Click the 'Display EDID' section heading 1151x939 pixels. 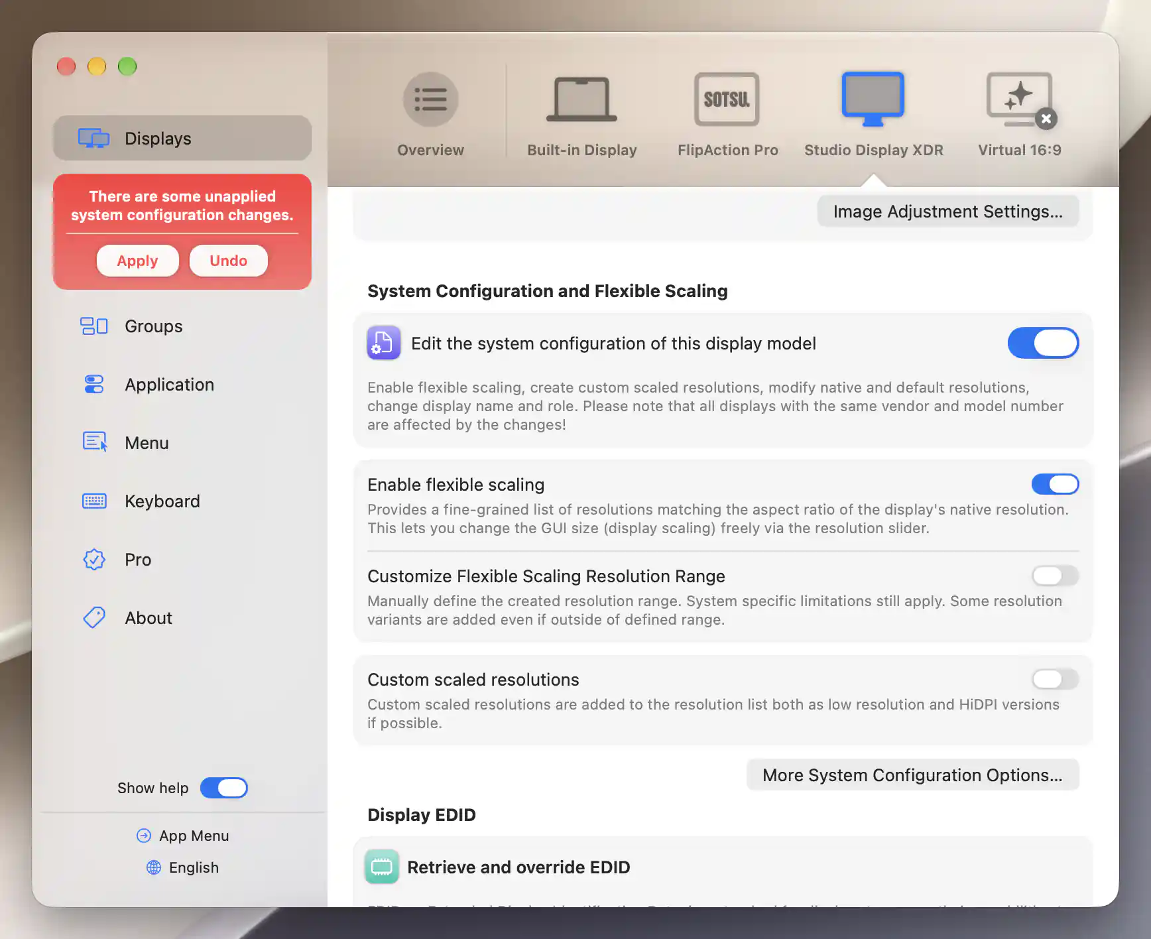(x=421, y=814)
